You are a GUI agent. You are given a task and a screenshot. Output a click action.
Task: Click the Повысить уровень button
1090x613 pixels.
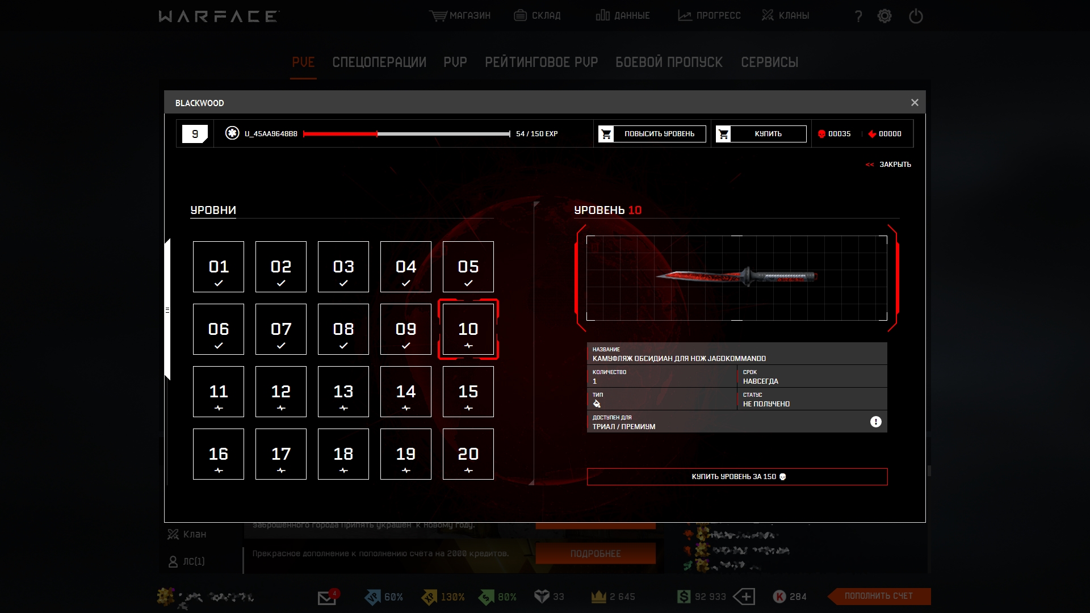(652, 134)
